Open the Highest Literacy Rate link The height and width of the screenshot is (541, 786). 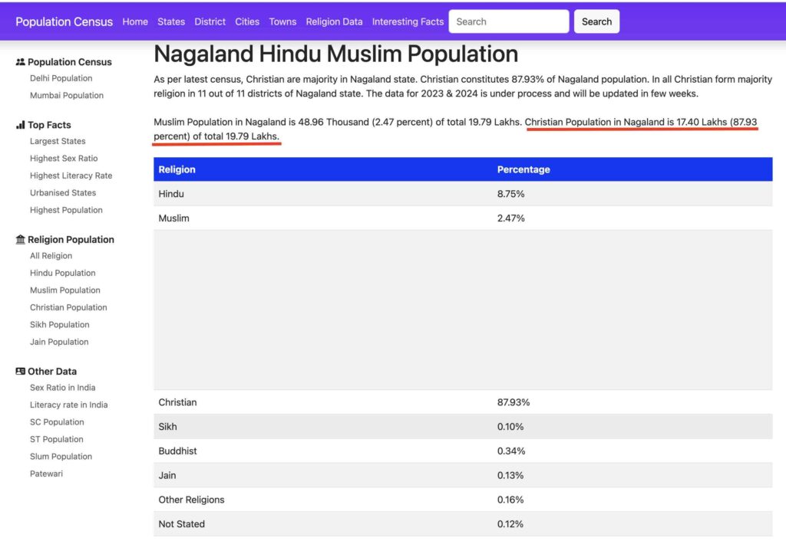coord(71,175)
